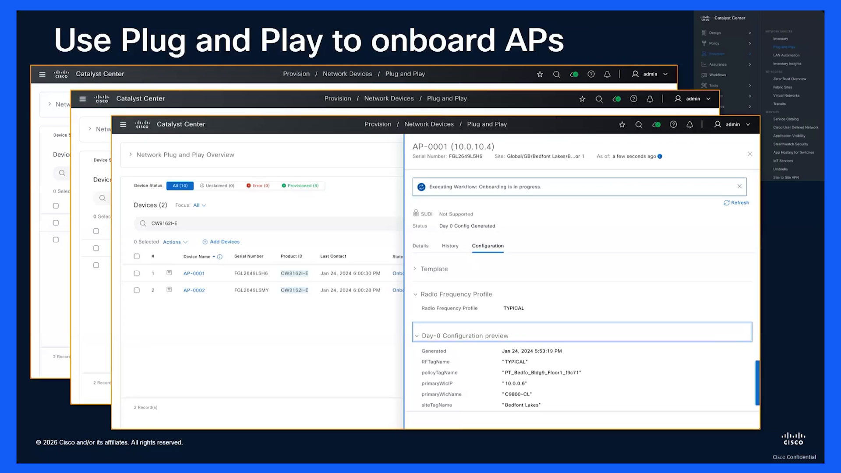Open the AP-0002 device link
Viewport: 841px width, 473px height.
click(x=194, y=290)
